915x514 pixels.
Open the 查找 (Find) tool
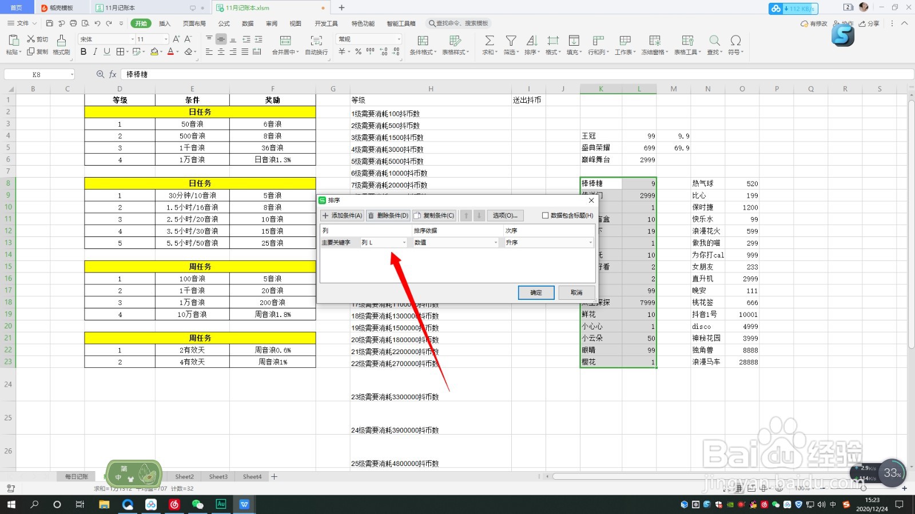pyautogui.click(x=714, y=45)
